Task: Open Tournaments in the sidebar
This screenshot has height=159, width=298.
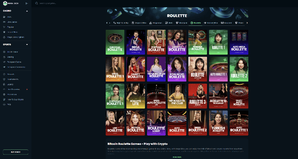Action: click(x=13, y=79)
